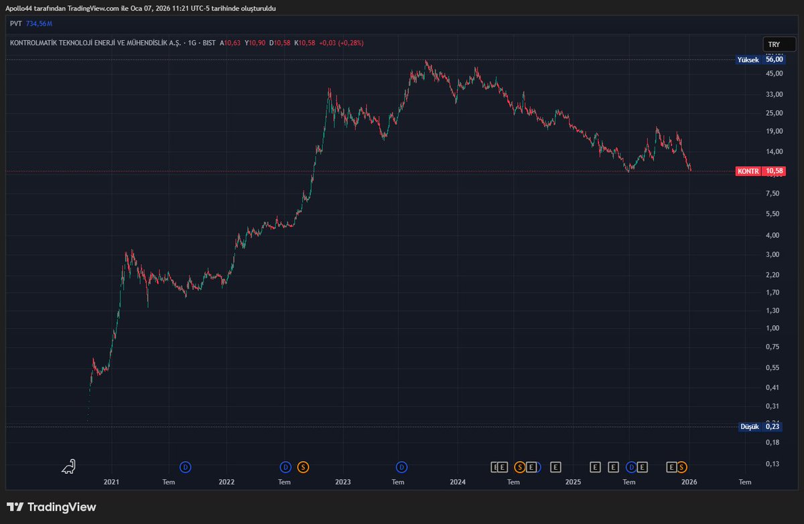Click the 2022 label on time axis
804x524 pixels.
[x=226, y=481]
